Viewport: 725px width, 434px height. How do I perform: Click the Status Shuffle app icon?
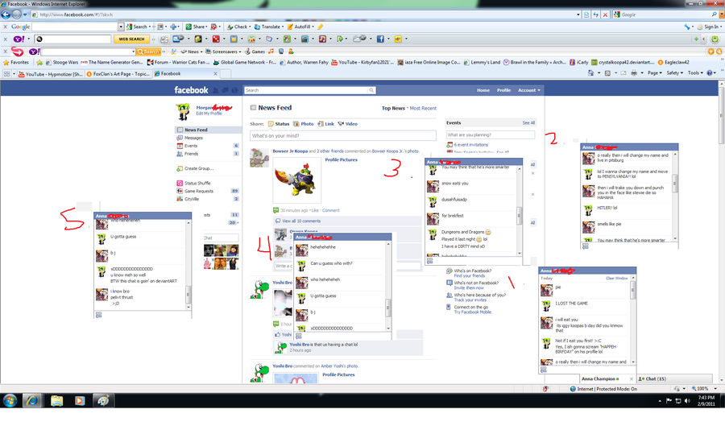click(180, 183)
